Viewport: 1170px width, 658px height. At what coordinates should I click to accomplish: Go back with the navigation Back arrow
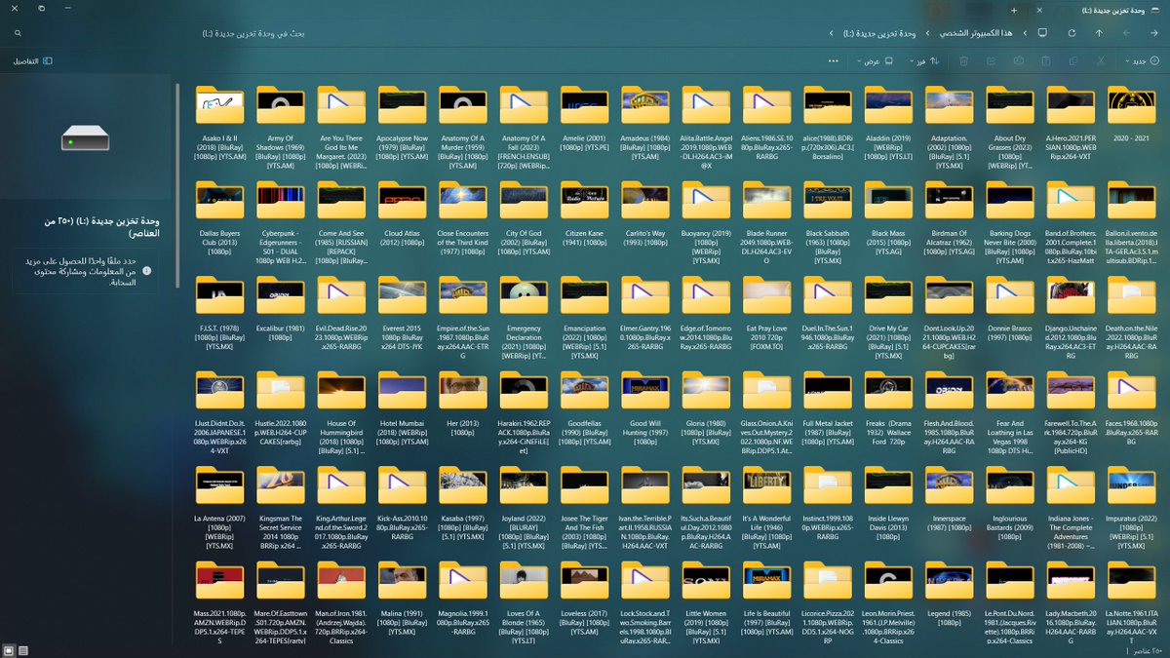pyautogui.click(x=1153, y=33)
